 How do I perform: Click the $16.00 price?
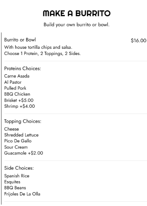(x=139, y=40)
